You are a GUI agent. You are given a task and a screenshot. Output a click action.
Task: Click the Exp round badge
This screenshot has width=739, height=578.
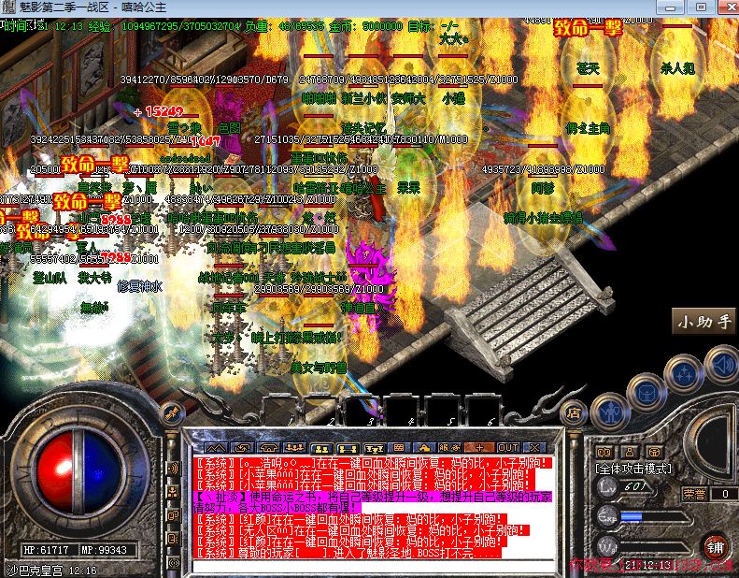(x=608, y=516)
